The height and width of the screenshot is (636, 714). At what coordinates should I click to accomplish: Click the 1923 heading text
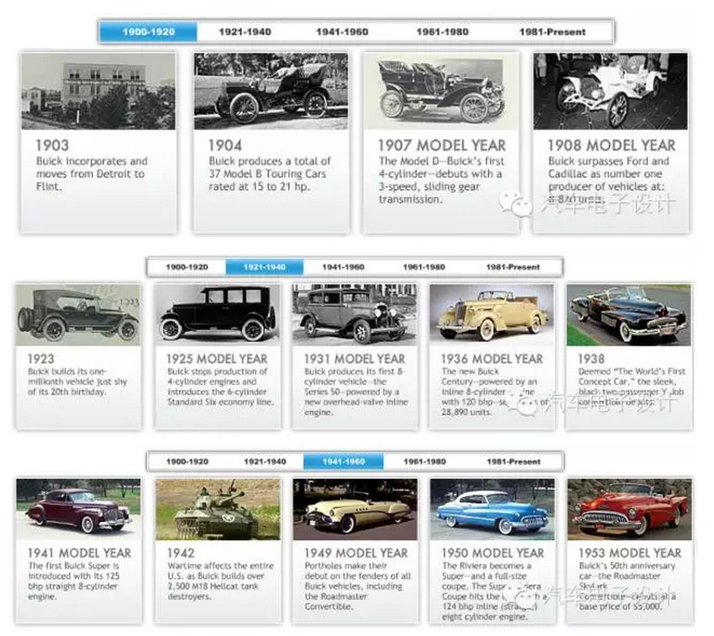(41, 359)
